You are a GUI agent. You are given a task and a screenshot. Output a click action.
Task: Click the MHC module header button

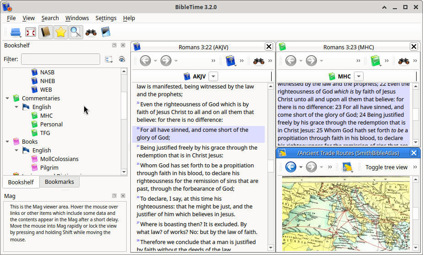tap(340, 76)
